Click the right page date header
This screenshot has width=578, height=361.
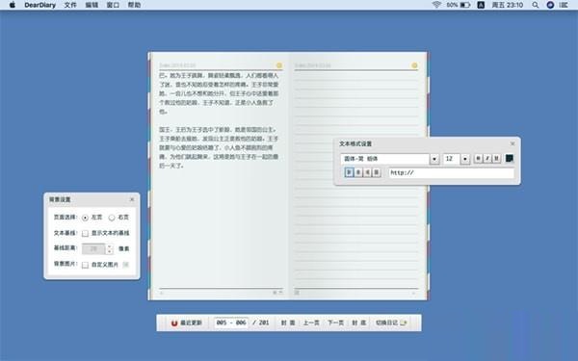click(312, 65)
